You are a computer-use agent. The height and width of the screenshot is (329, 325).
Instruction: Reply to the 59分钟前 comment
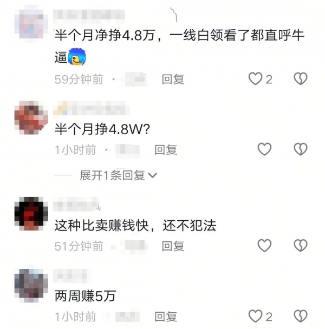click(173, 80)
